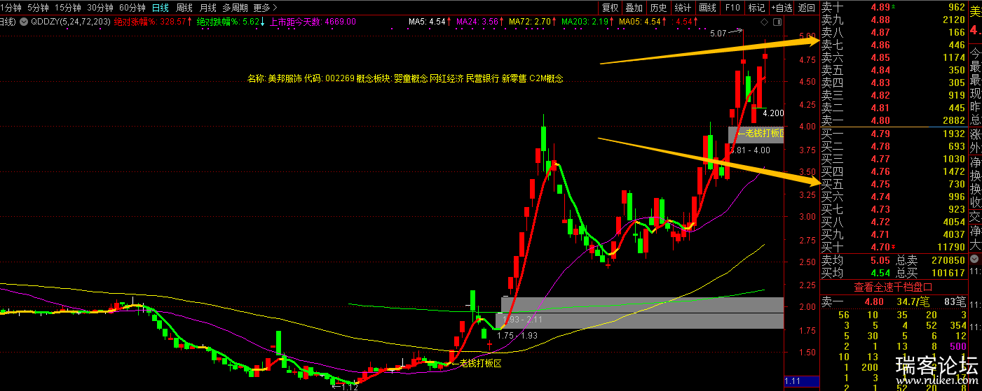Click the MA203: 2.19 label
The image size is (982, 391).
586,22
